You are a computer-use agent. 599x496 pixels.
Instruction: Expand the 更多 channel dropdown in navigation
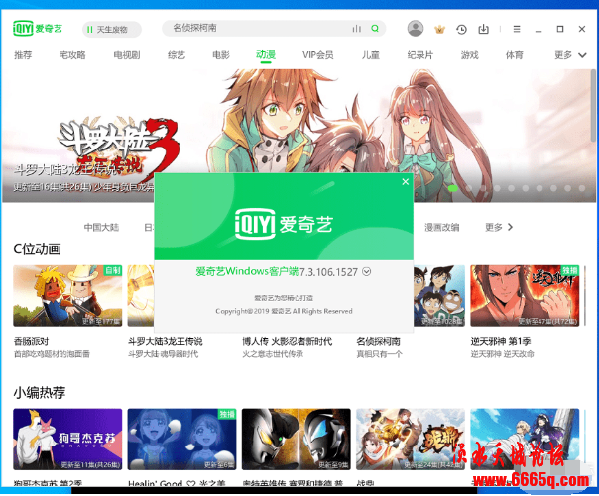click(570, 55)
